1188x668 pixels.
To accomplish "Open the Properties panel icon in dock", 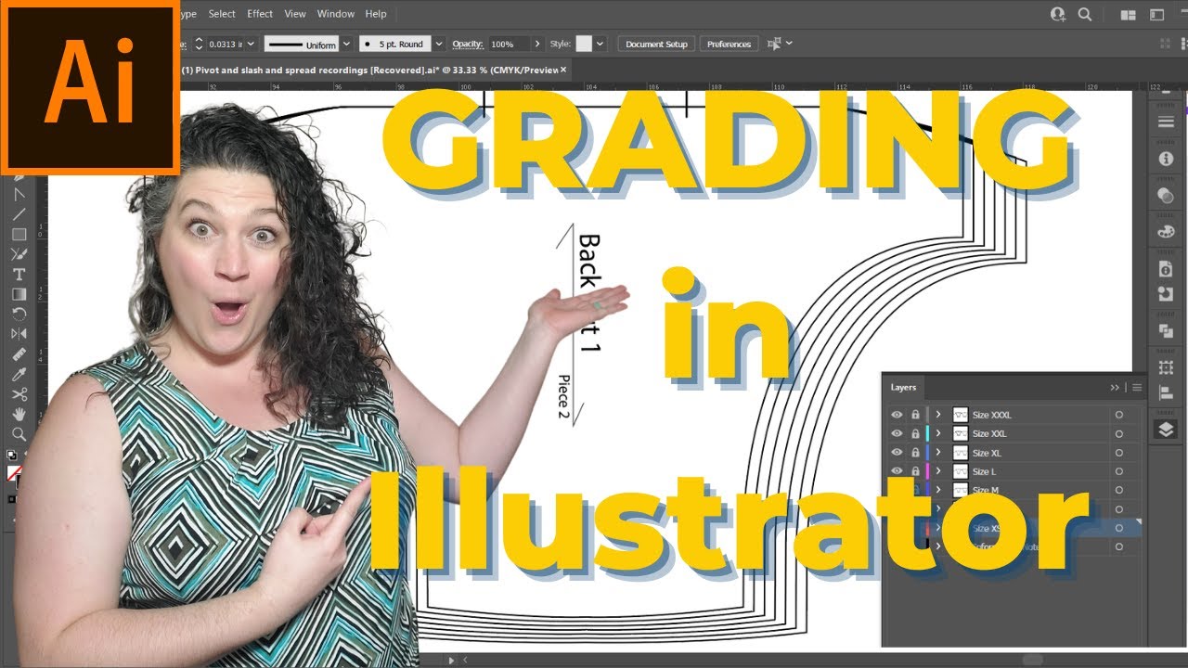I will 1166,159.
